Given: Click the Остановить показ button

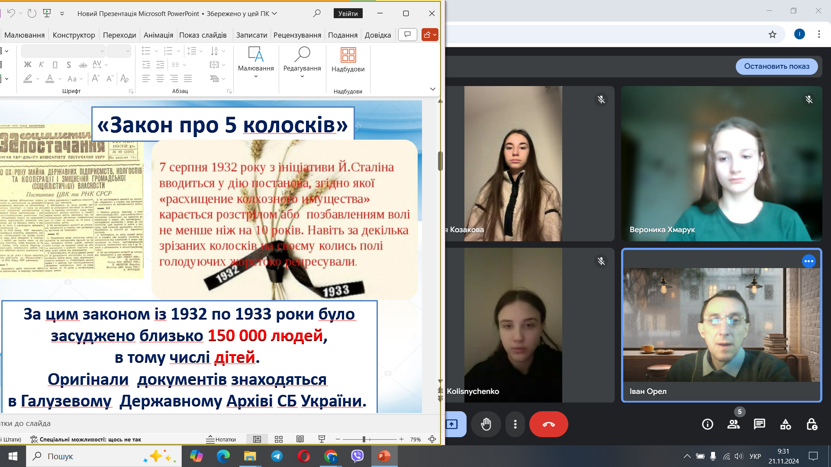Looking at the screenshot, I should (776, 66).
